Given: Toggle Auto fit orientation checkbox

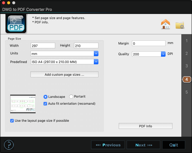Looking at the screenshot, I should pos(45,104).
